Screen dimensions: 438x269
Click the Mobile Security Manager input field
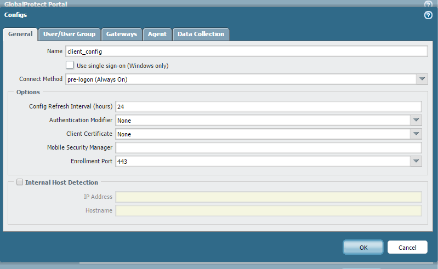click(269, 147)
